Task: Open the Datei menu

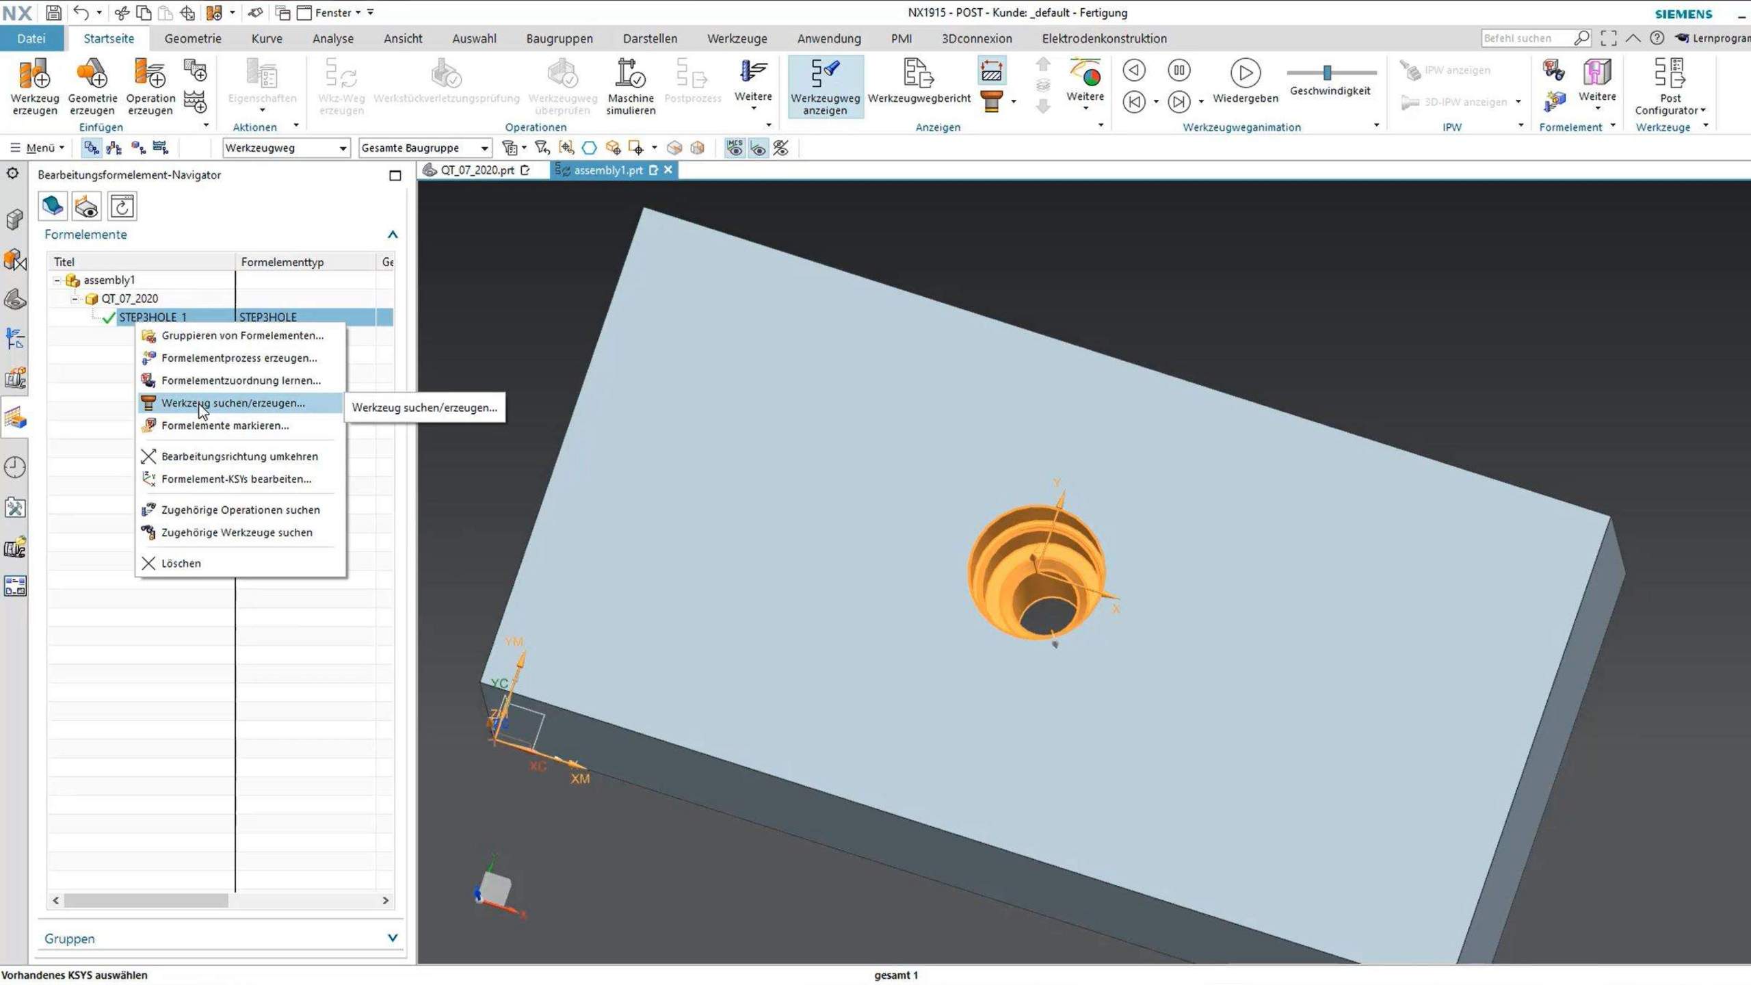Action: pos(31,38)
